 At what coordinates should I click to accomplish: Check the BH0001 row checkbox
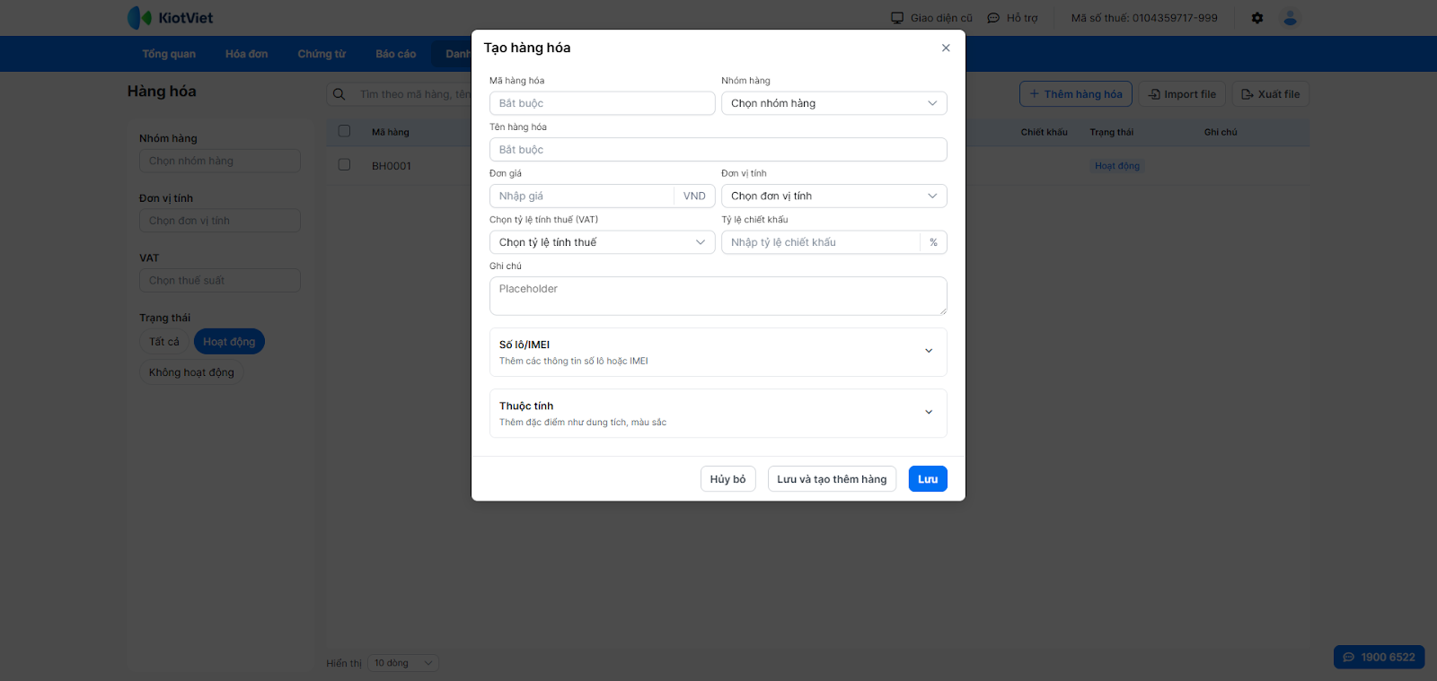tap(344, 165)
